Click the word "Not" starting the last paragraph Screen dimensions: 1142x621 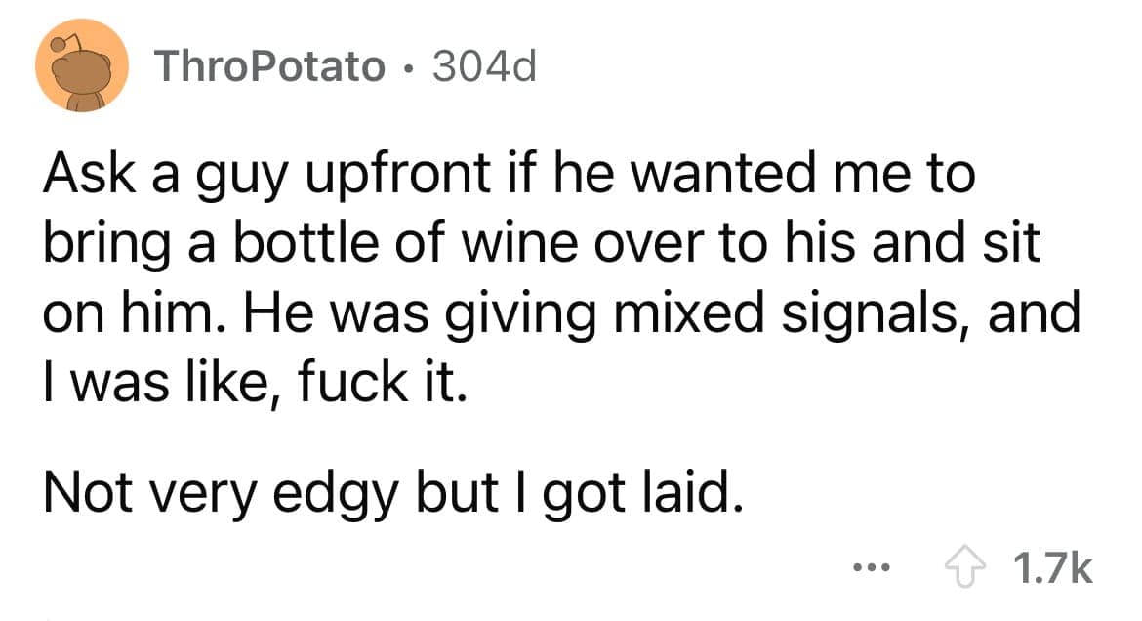(83, 495)
